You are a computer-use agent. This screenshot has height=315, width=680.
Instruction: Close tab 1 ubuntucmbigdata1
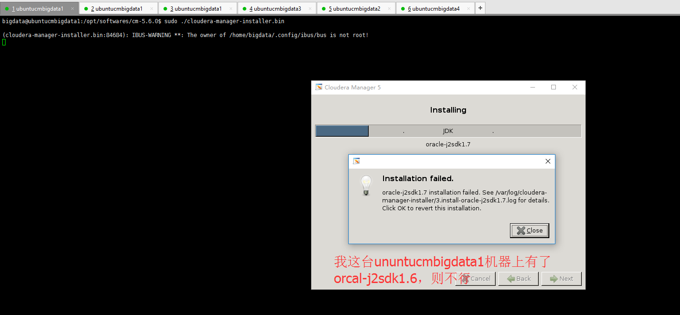pyautogui.click(x=72, y=8)
